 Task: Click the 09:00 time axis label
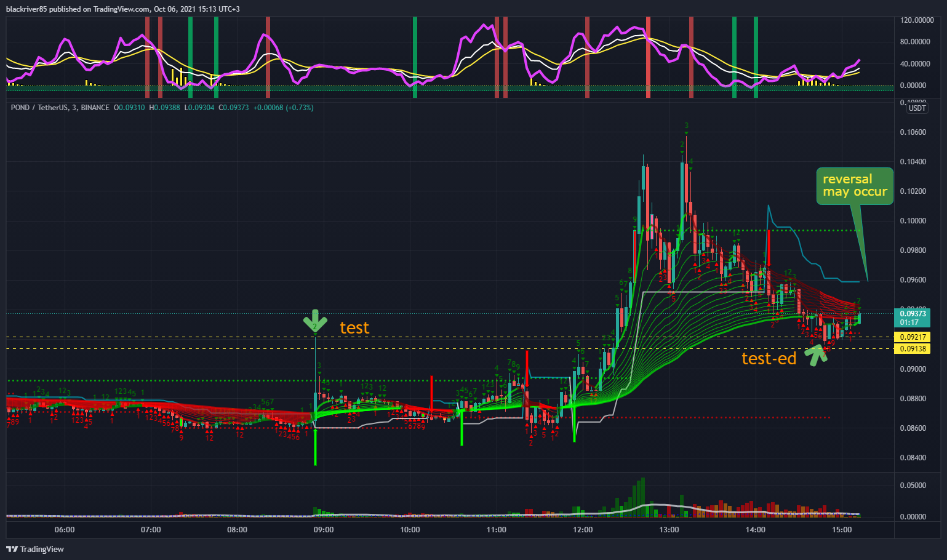[x=324, y=530]
